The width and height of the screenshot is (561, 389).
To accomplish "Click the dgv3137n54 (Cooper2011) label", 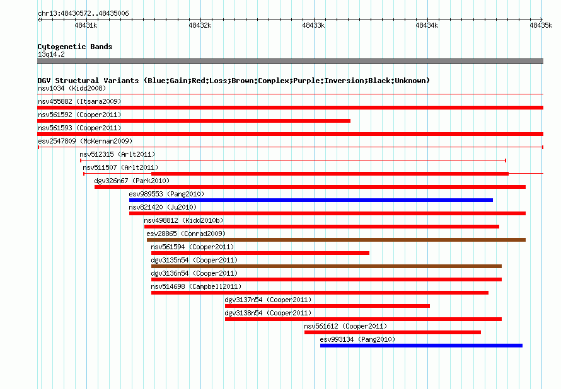I will (268, 300).
